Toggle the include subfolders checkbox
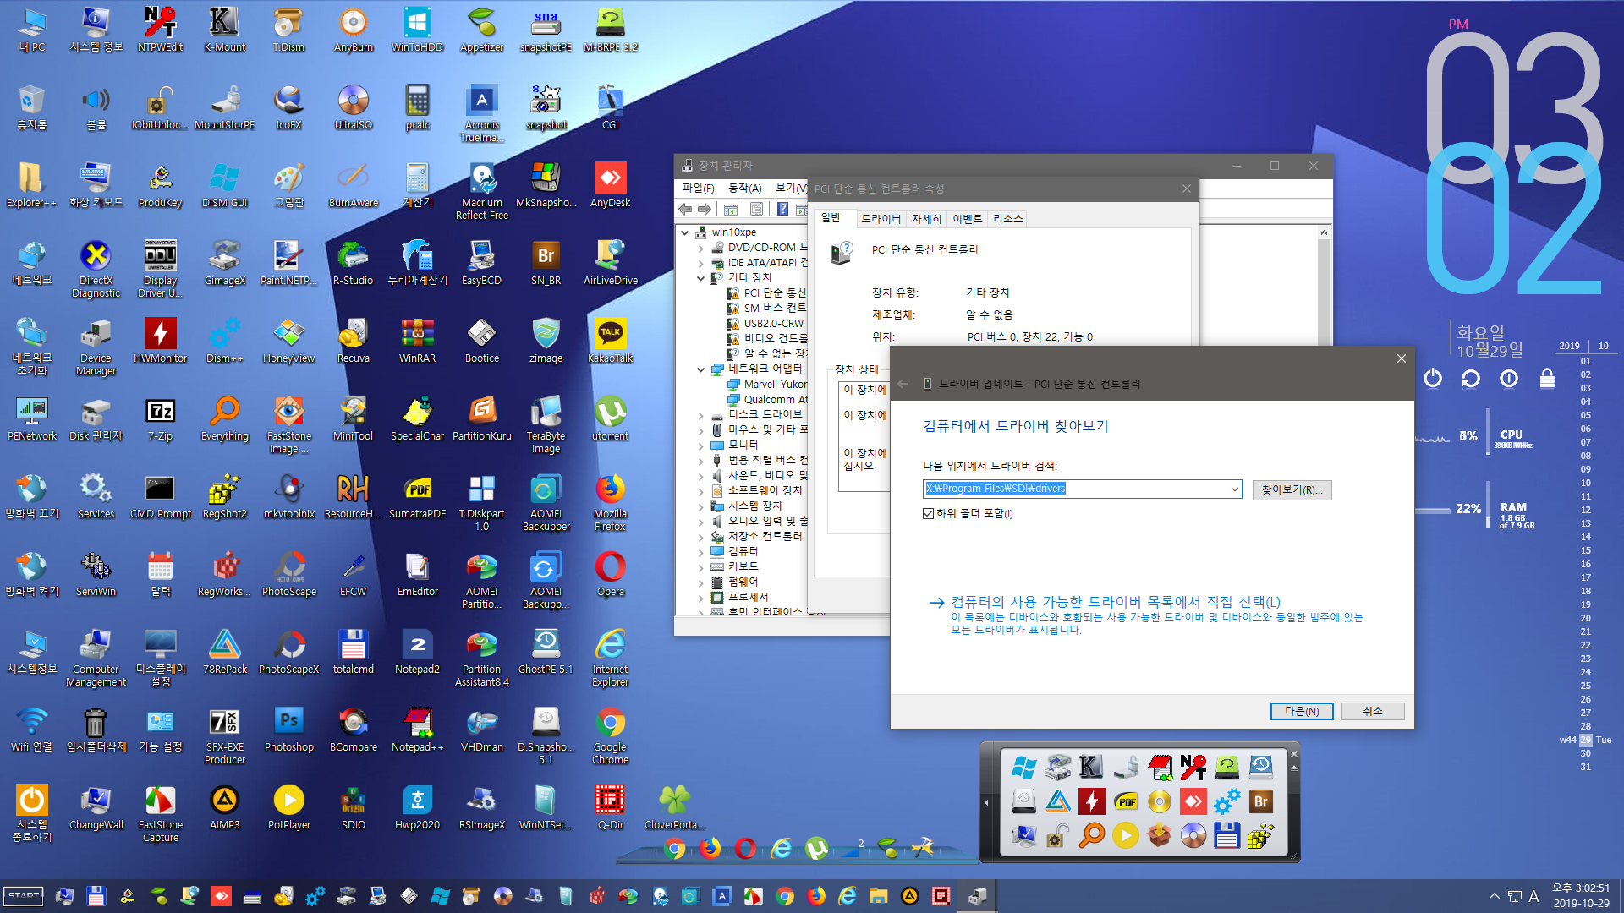 coord(928,513)
